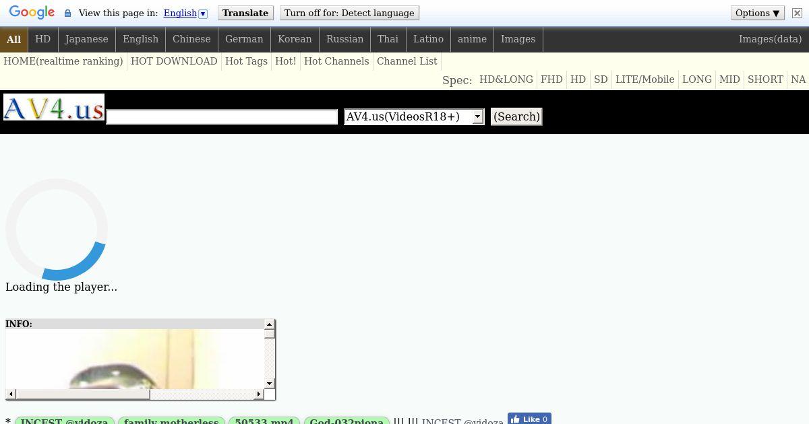The image size is (809, 424).
Task: Filter by HD&LONG spec
Action: coord(506,79)
